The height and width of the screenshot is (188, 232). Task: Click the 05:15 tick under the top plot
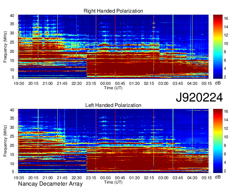click(206, 83)
